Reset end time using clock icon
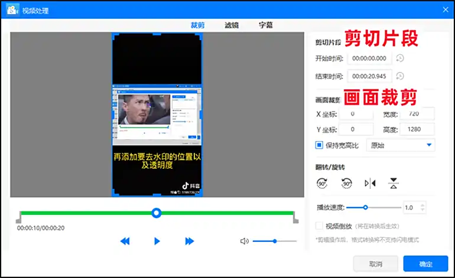The image size is (455, 278). pyautogui.click(x=400, y=76)
